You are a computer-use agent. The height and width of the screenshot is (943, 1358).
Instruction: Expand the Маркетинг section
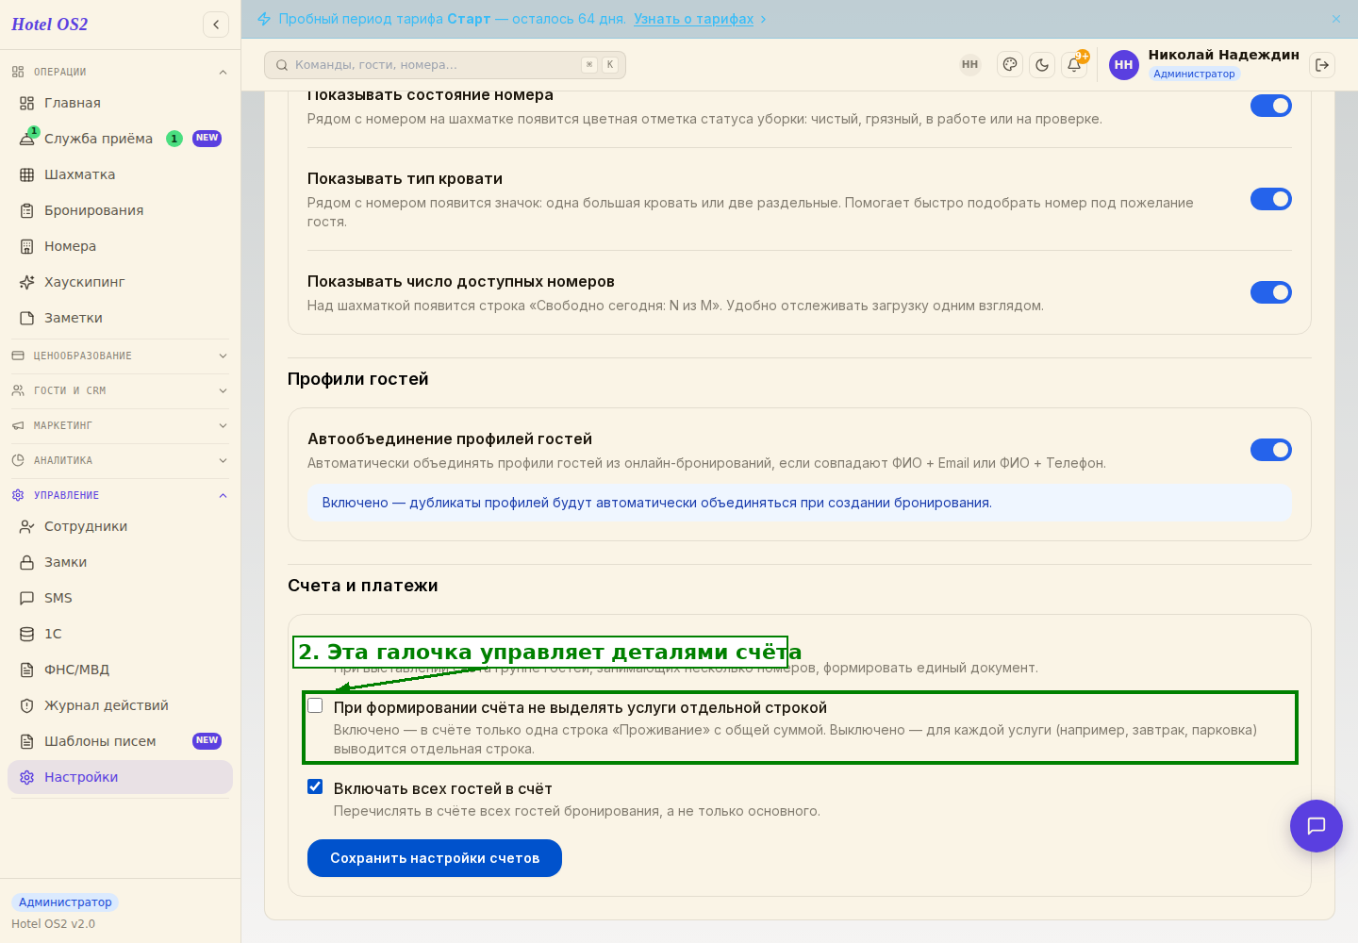[120, 425]
